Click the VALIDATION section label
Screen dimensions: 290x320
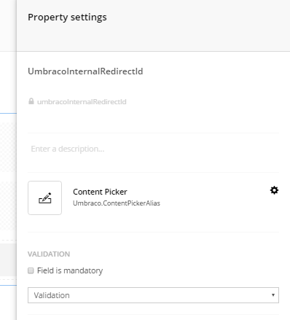(x=49, y=254)
